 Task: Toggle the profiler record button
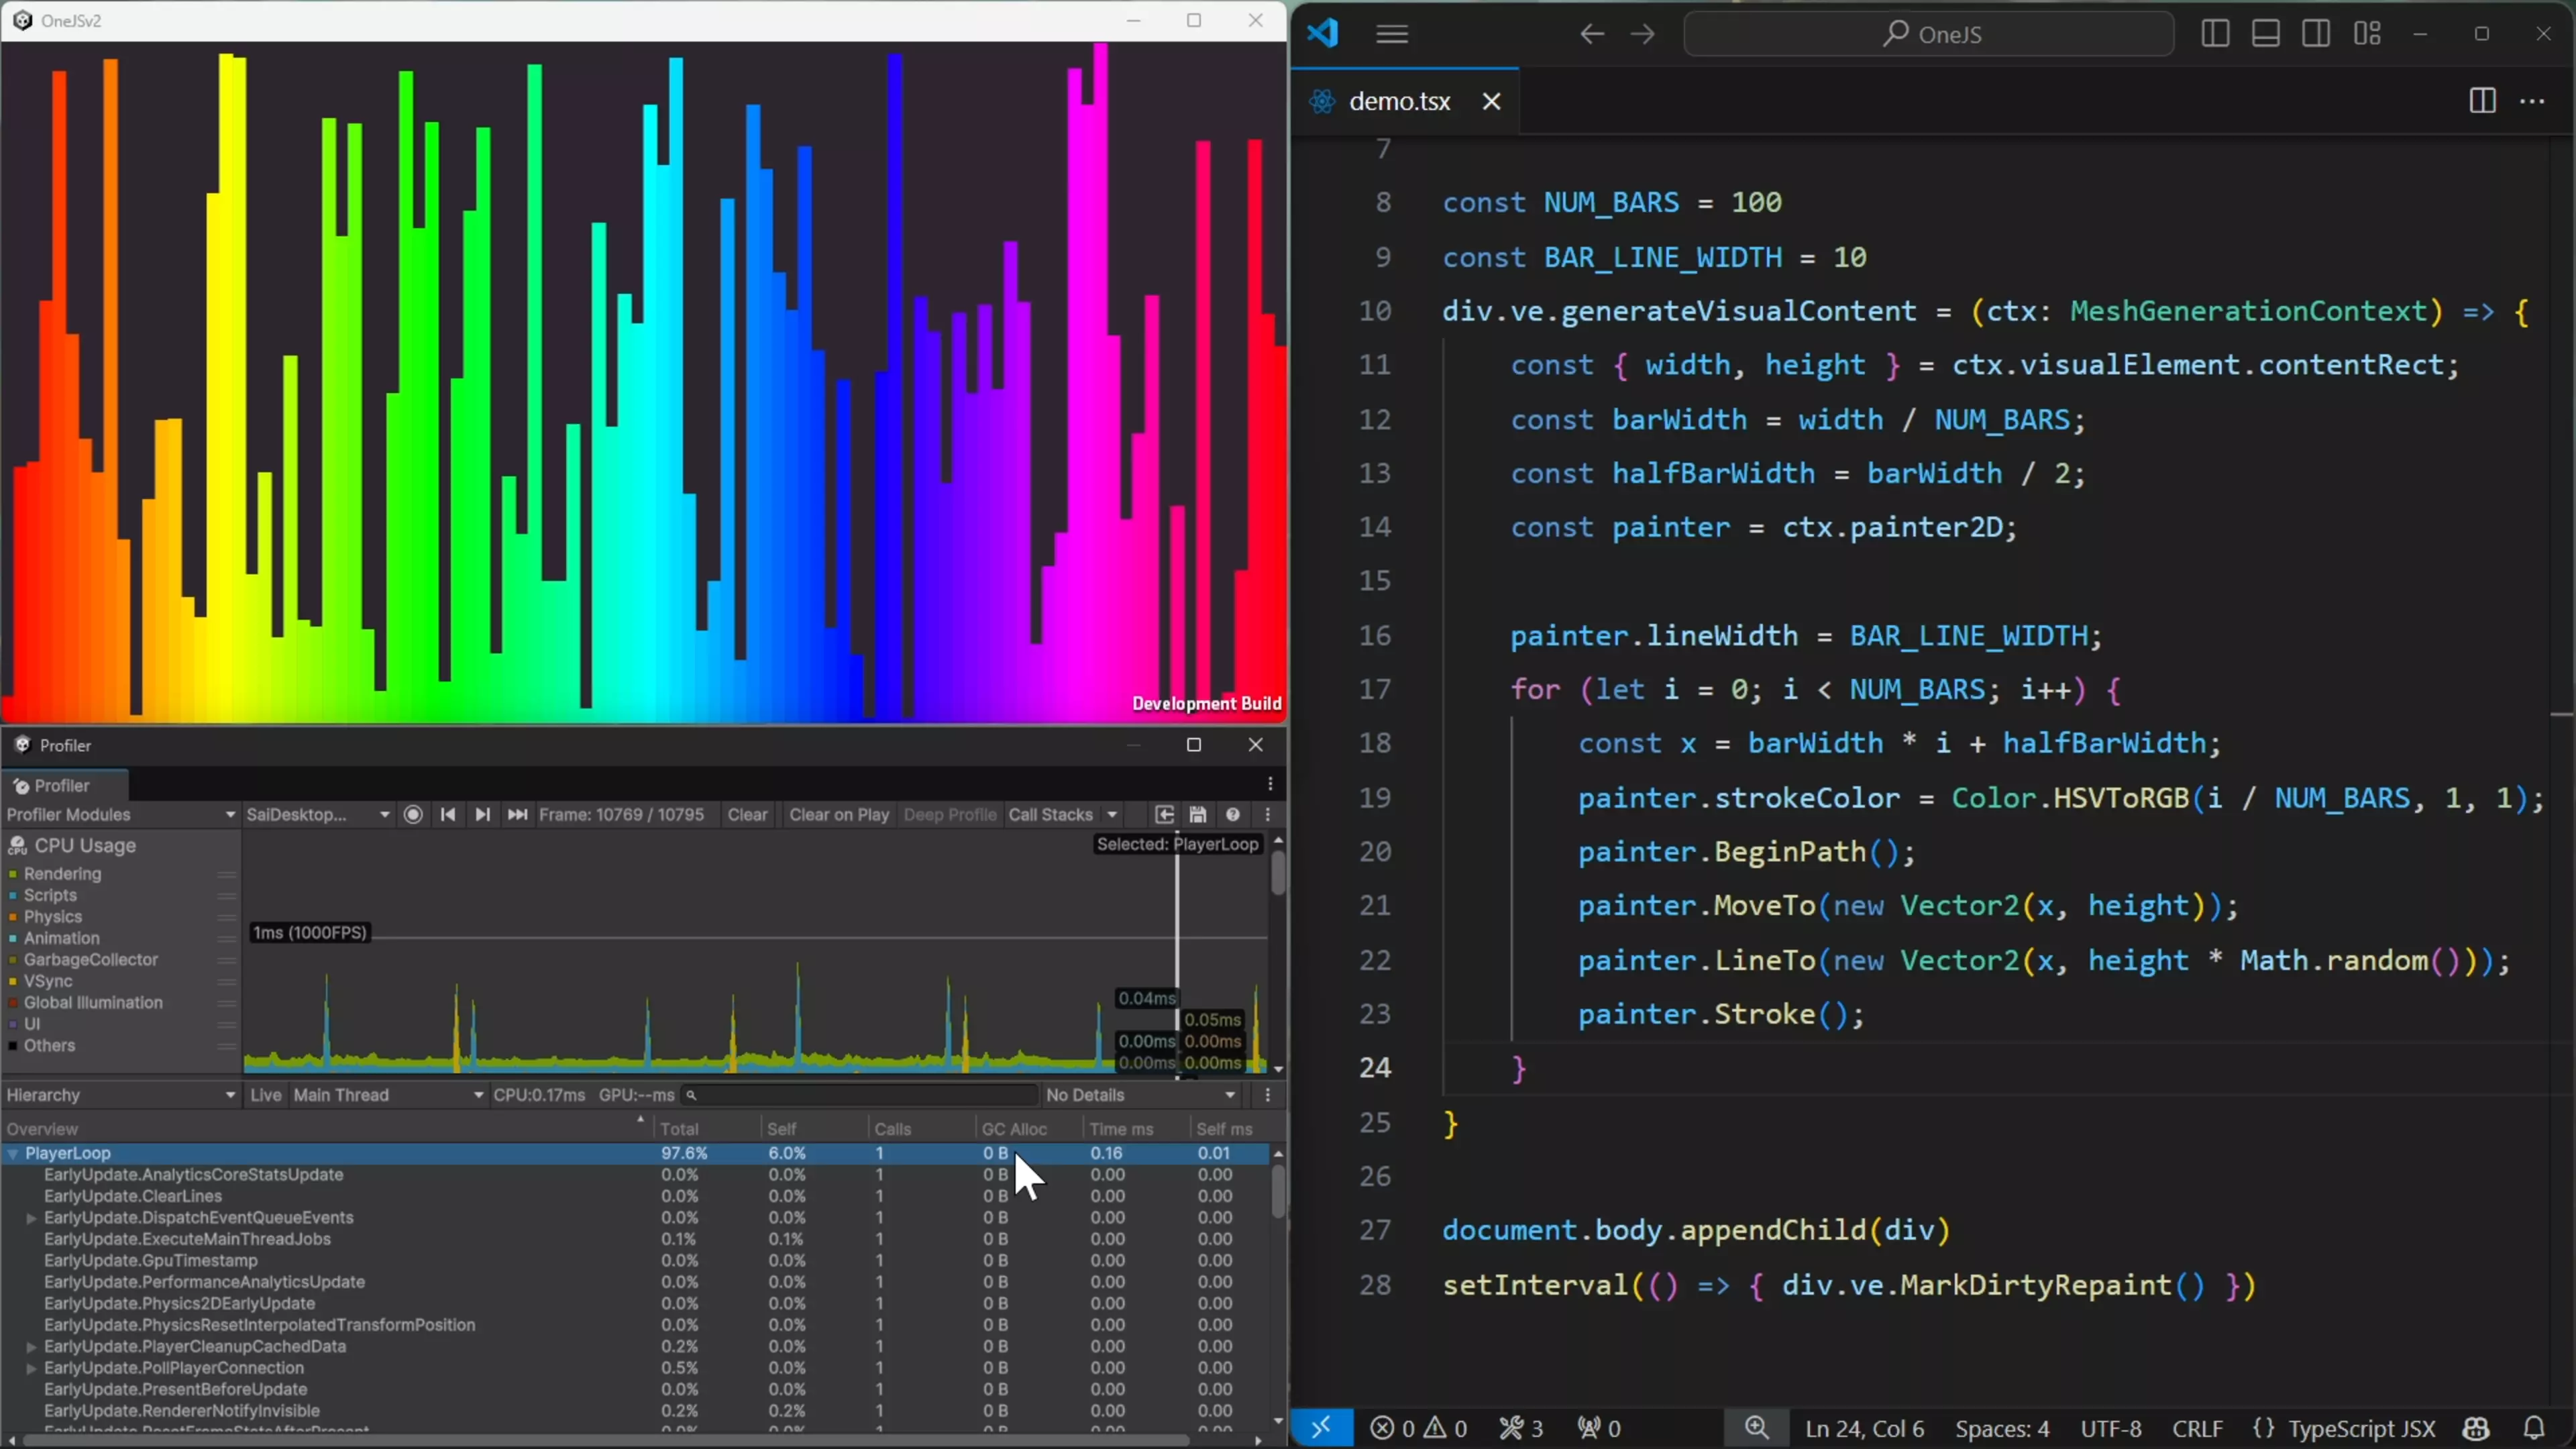click(x=413, y=815)
